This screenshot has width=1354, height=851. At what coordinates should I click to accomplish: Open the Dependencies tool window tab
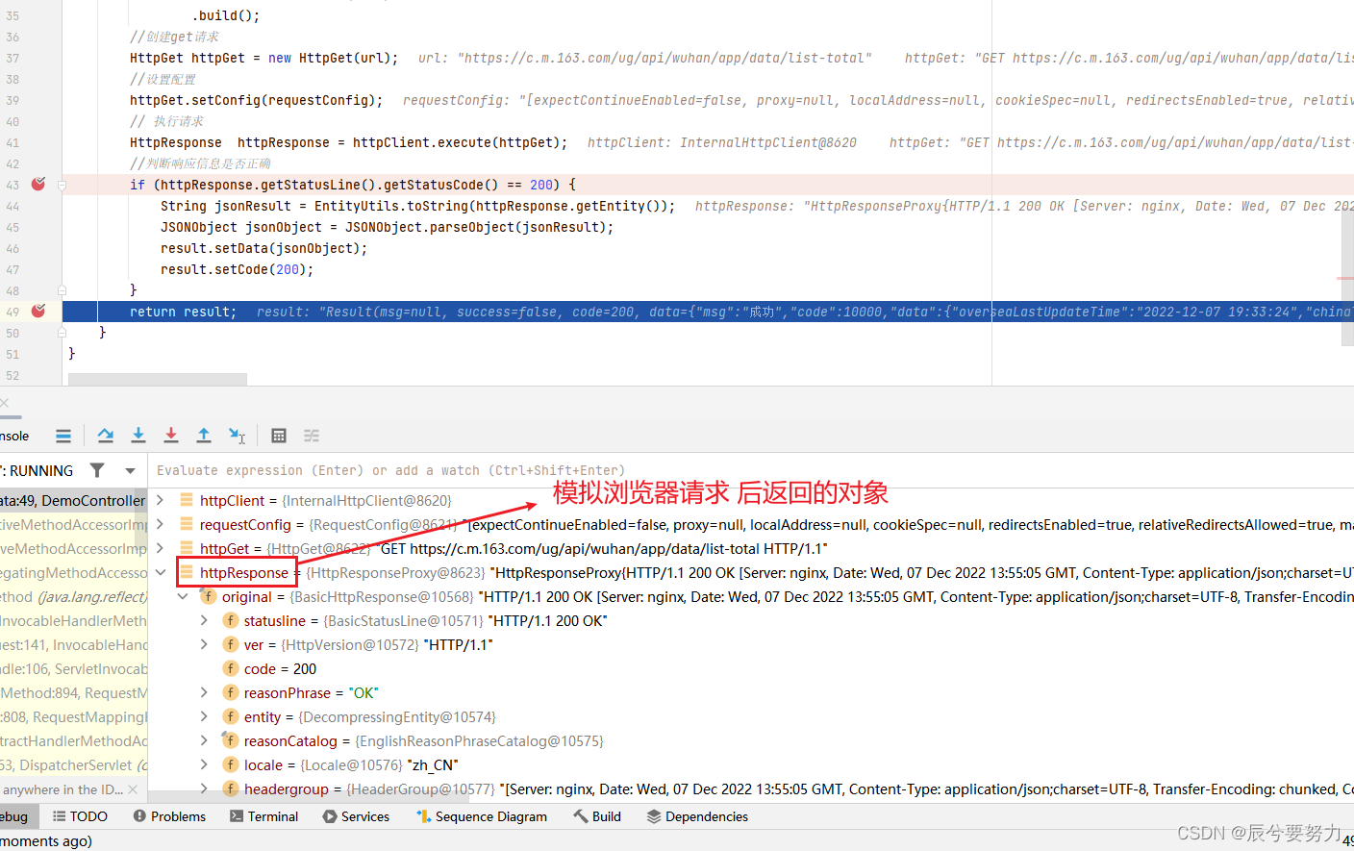697,816
